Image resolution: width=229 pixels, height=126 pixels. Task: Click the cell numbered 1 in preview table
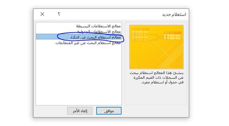pos(135,32)
